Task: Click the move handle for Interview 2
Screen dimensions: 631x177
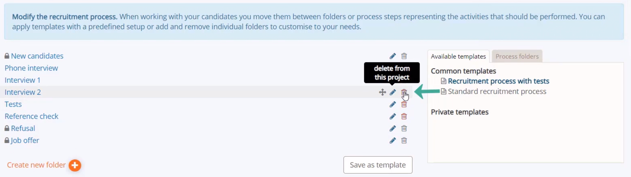Action: pyautogui.click(x=382, y=92)
